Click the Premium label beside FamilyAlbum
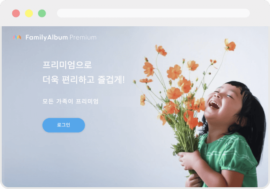This screenshot has width=270, height=189. [x=83, y=38]
